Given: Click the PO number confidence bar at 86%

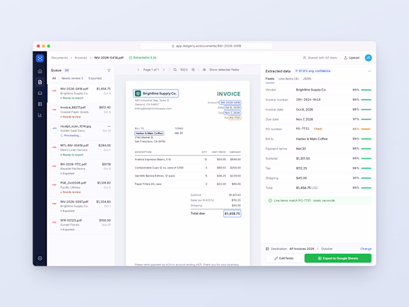Looking at the screenshot, I should [x=366, y=129].
